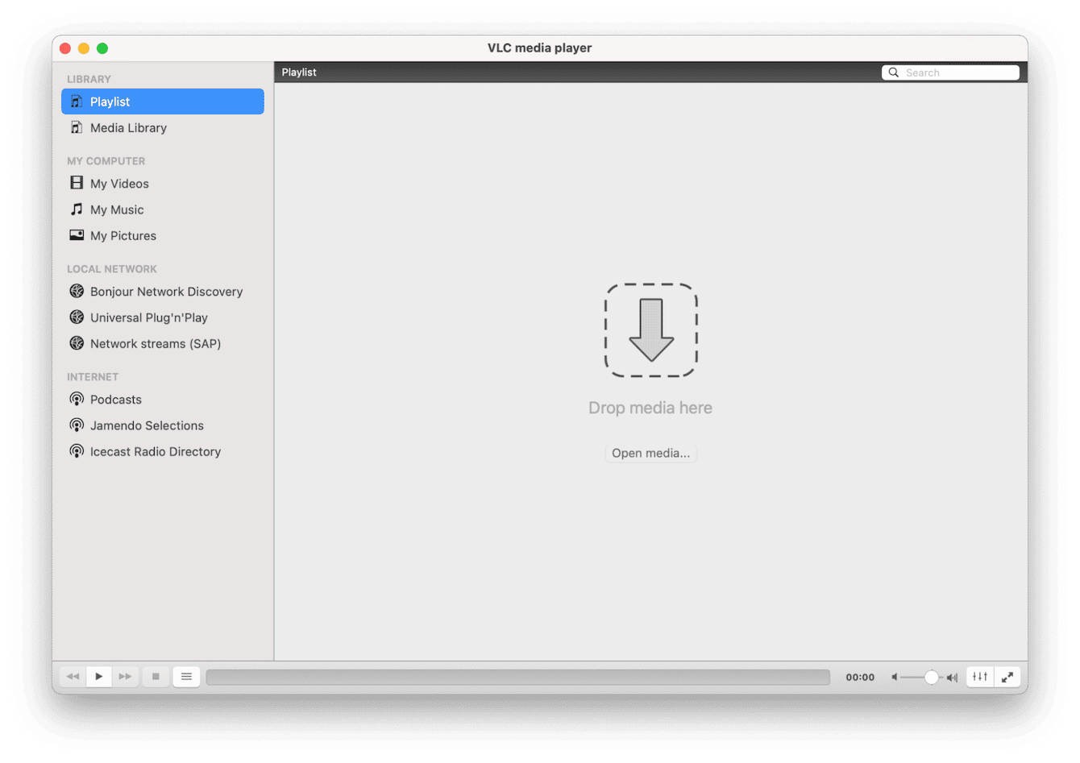
Task: Set maximum volume with the loud speaker icon
Action: click(x=952, y=677)
